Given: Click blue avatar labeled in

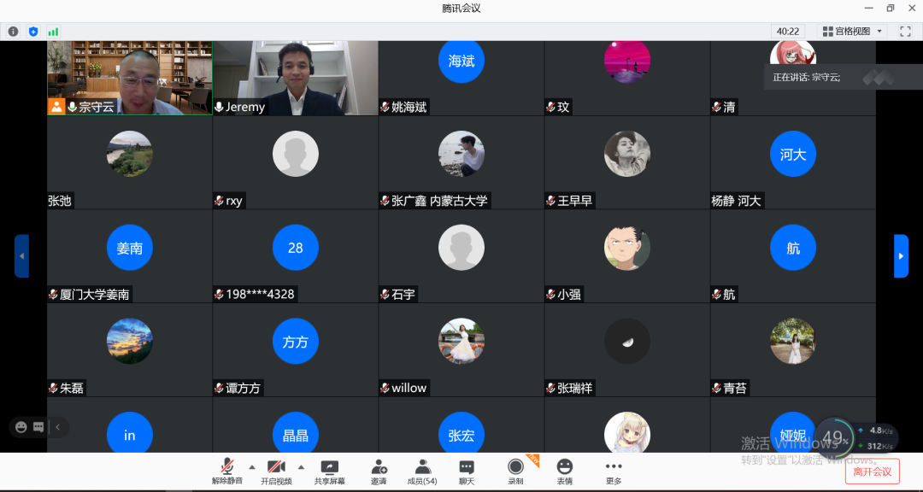Looking at the screenshot, I should pyautogui.click(x=130, y=432).
